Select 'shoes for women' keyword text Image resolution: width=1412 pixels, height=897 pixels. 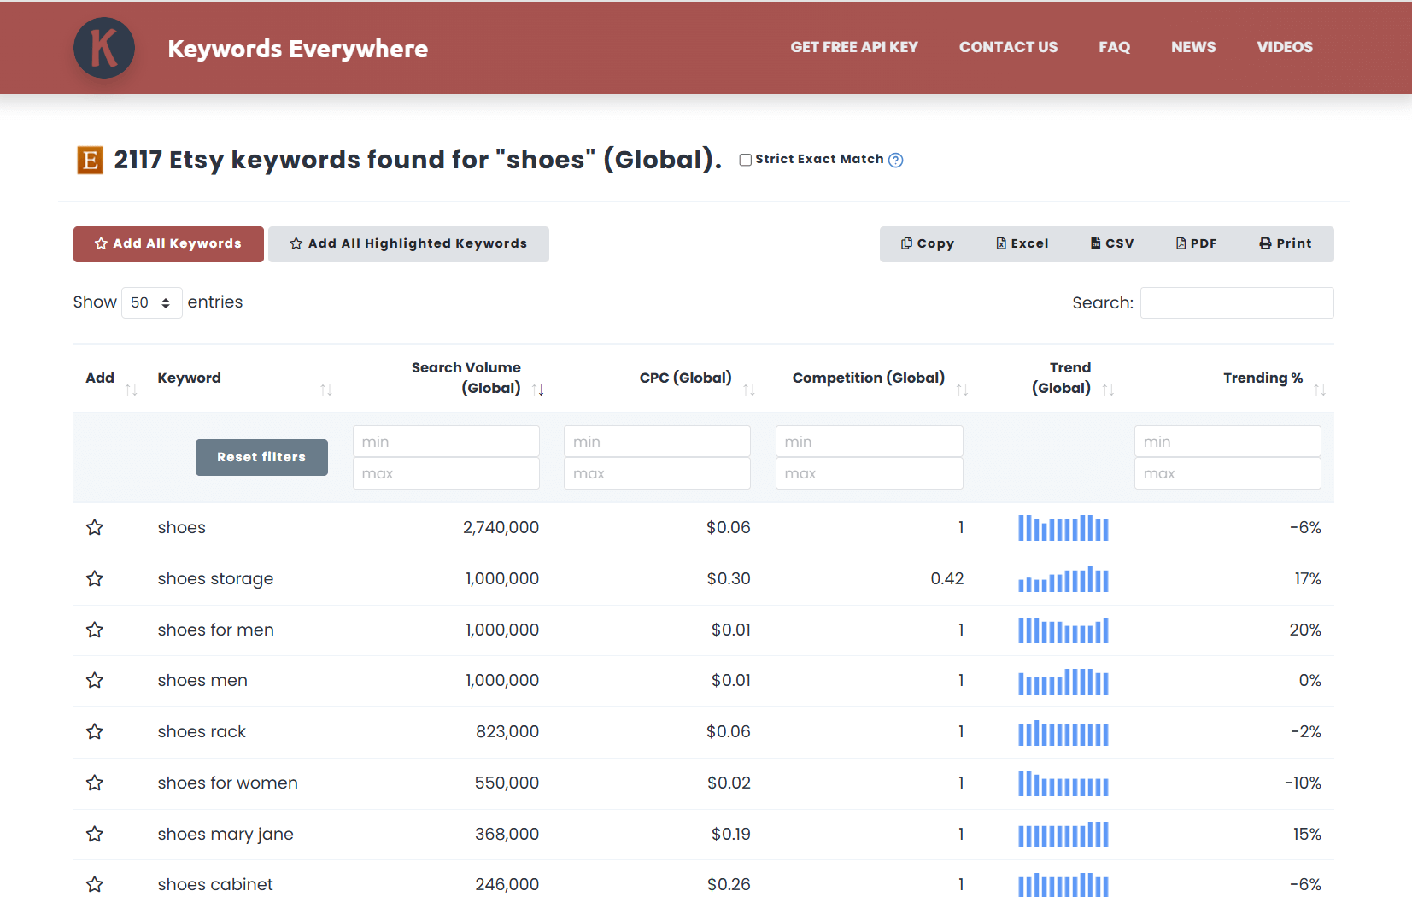click(x=227, y=783)
